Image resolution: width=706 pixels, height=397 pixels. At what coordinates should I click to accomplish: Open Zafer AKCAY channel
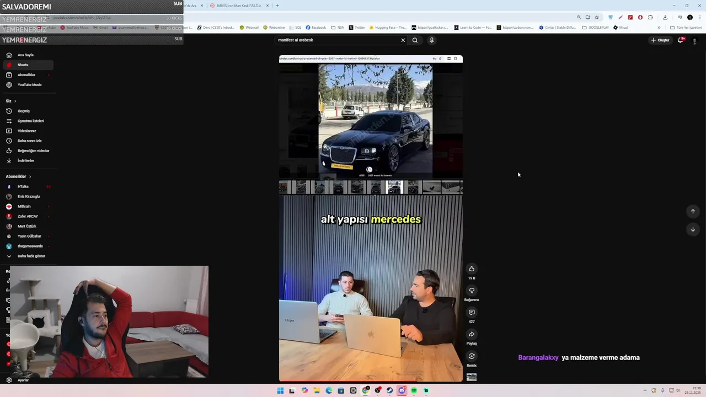28,216
